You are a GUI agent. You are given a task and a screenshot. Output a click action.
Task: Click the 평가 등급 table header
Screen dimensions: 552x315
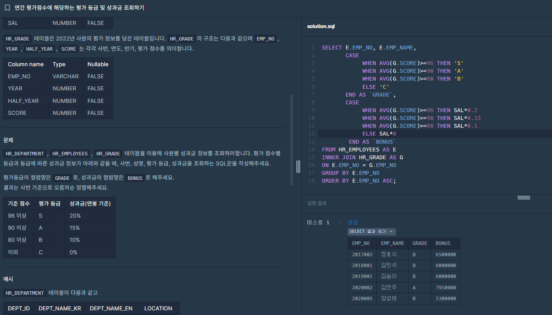tap(50, 204)
